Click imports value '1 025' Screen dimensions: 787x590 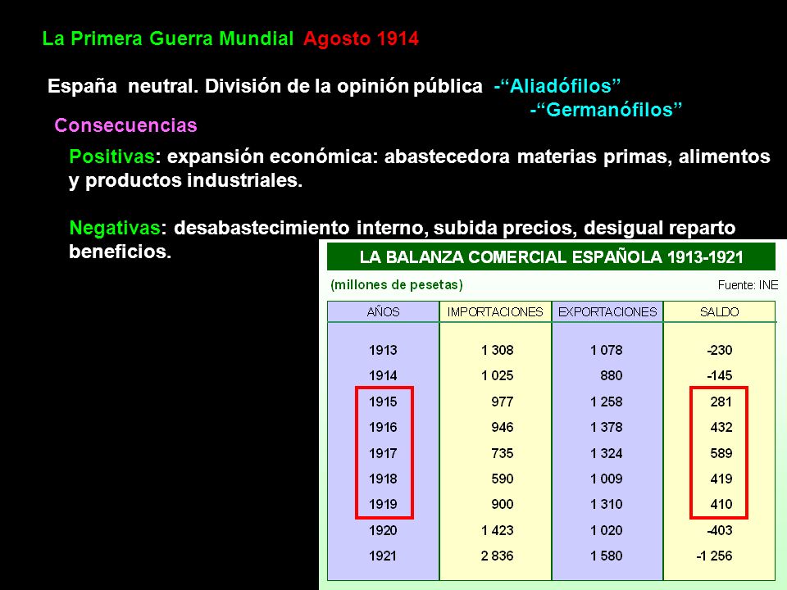497,375
